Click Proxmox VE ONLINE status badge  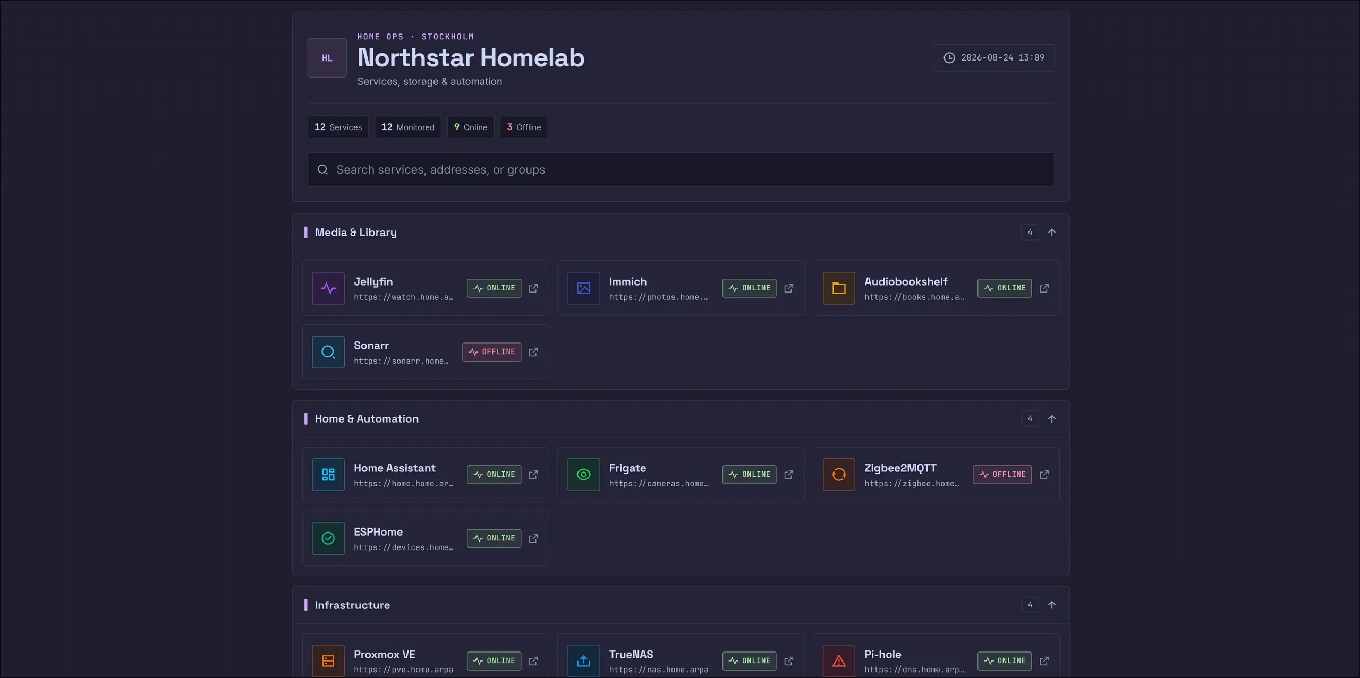click(494, 661)
